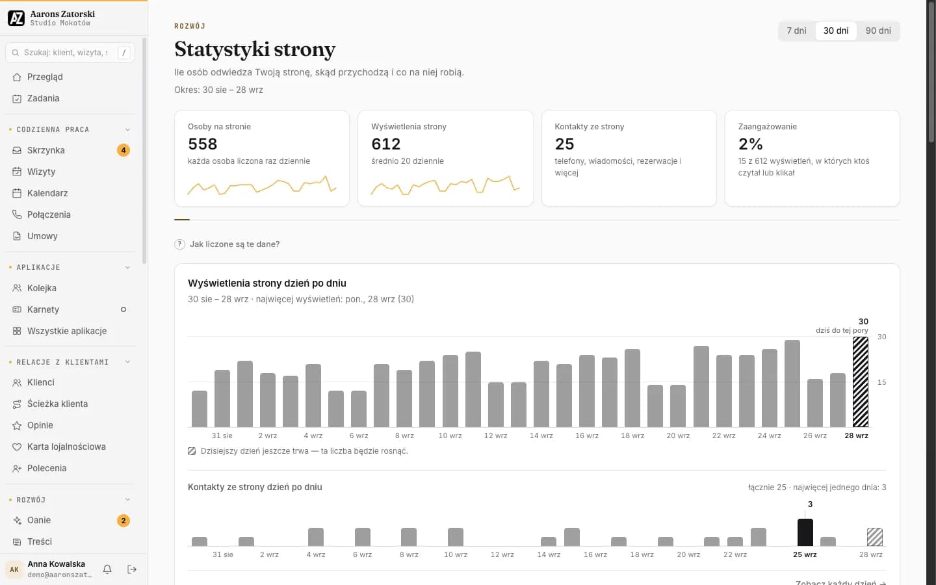Open the Treści sidebar item
This screenshot has width=936, height=585.
click(70, 541)
